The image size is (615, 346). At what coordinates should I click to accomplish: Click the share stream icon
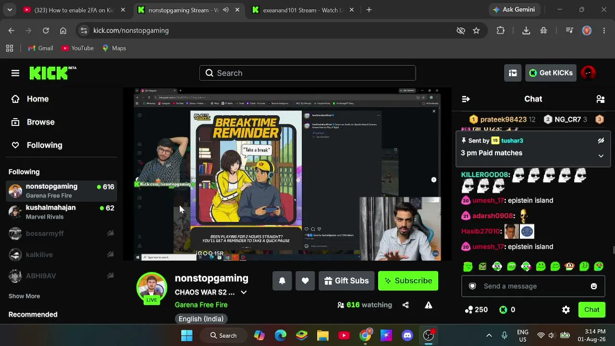click(406, 305)
